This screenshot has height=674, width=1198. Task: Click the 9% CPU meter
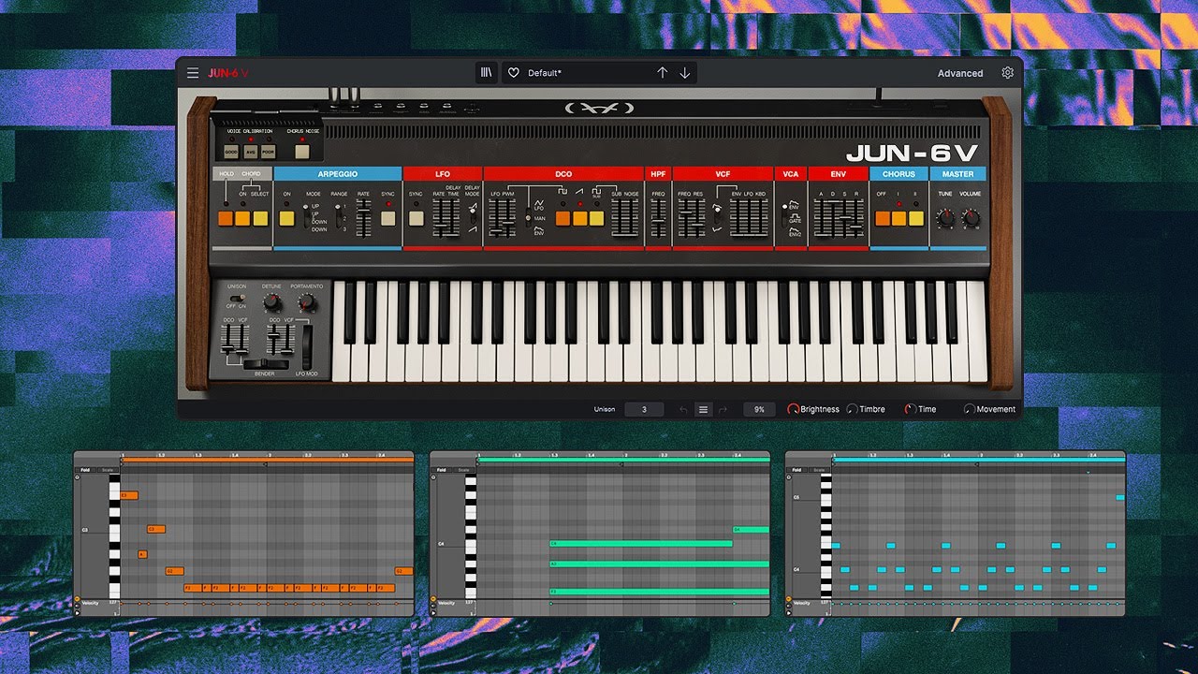pyautogui.click(x=759, y=409)
